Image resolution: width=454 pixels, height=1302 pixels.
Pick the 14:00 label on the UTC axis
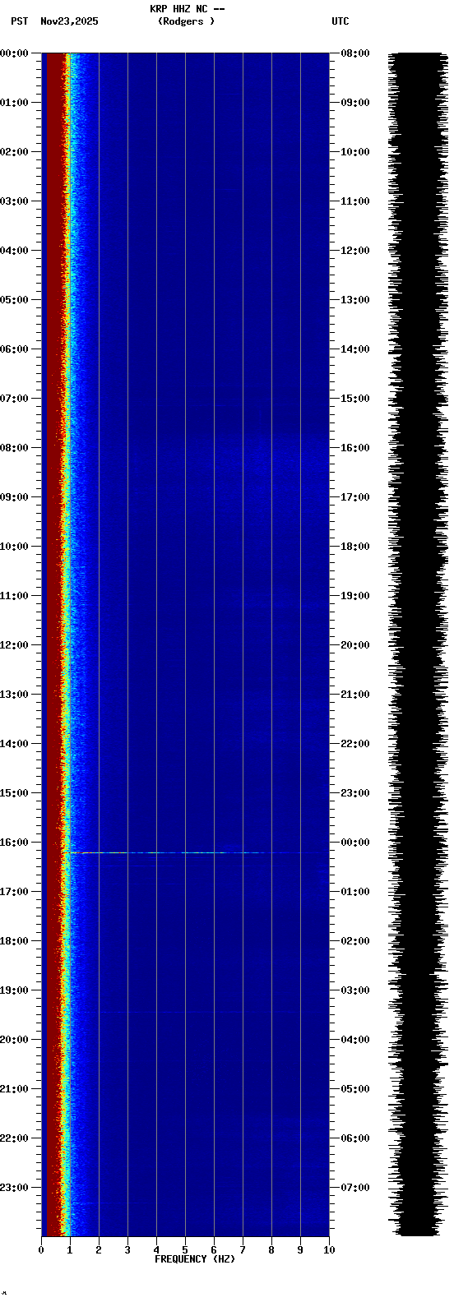(354, 349)
